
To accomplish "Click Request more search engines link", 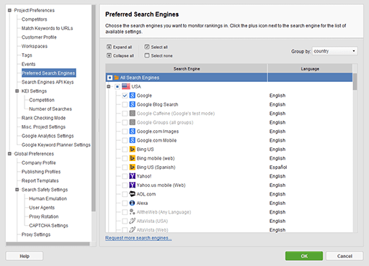I will (138, 238).
